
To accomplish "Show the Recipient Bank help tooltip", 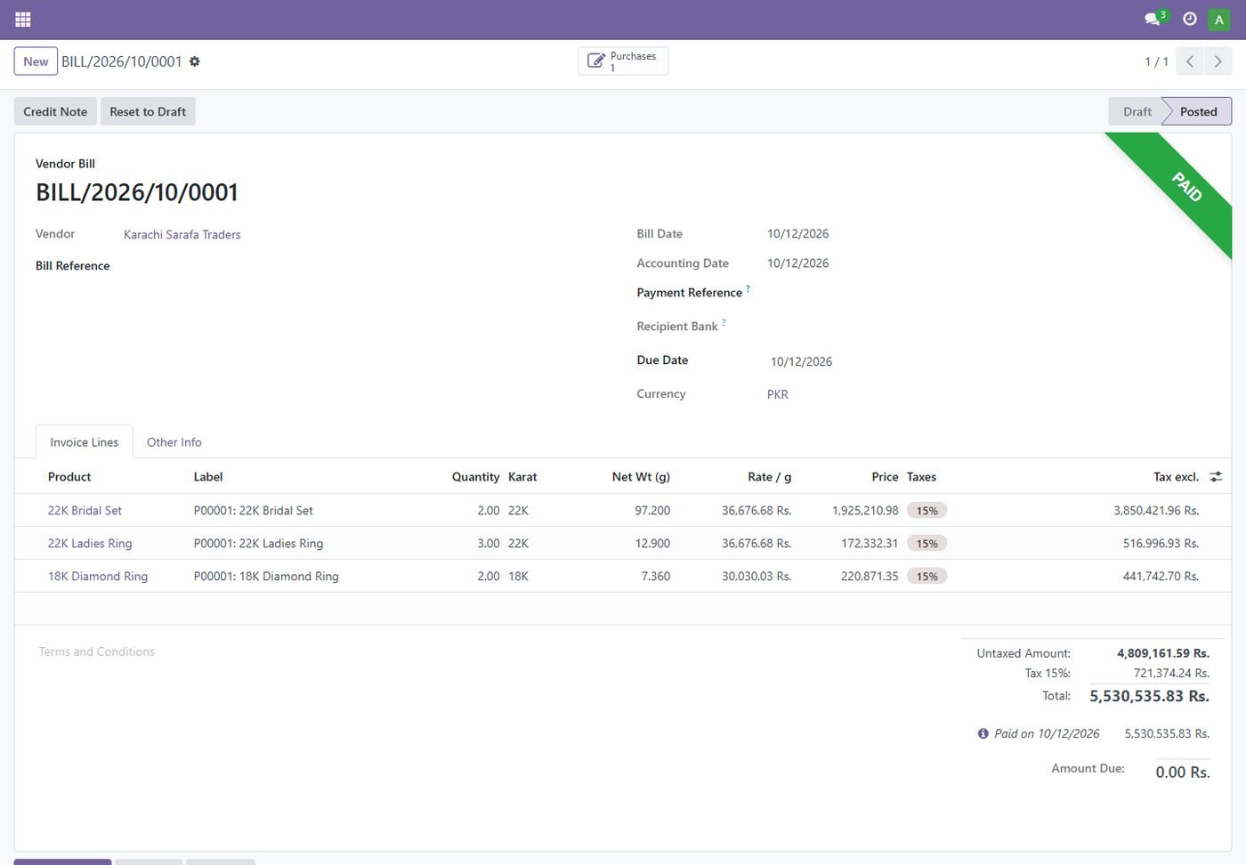I will [x=724, y=322].
